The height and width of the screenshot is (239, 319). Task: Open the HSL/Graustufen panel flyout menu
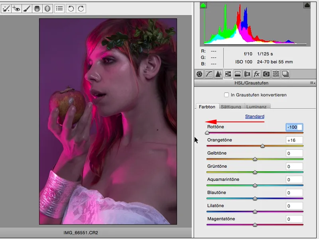[x=312, y=83]
